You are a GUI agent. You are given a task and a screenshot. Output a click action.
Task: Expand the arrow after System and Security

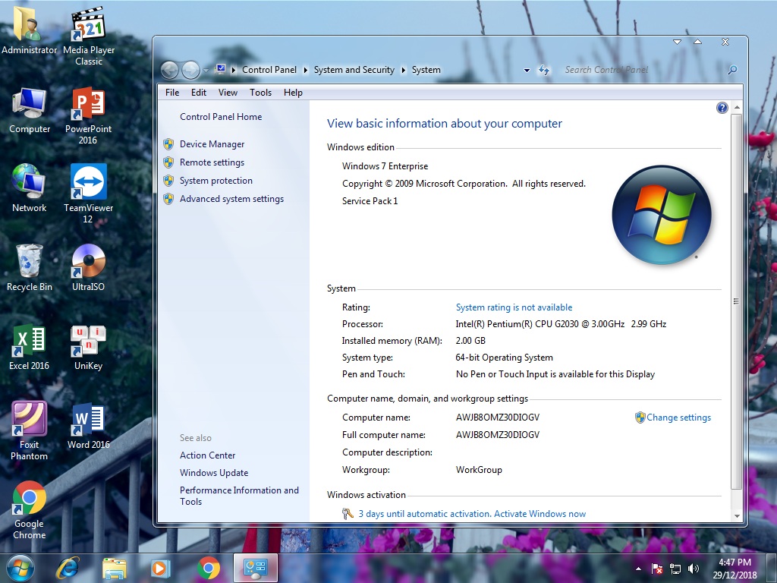[x=404, y=70]
